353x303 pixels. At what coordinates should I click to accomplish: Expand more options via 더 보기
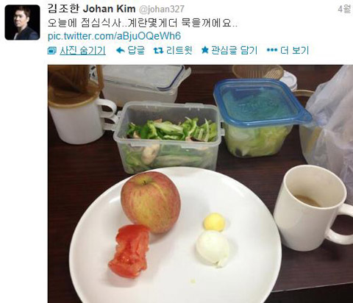[x=294, y=51]
